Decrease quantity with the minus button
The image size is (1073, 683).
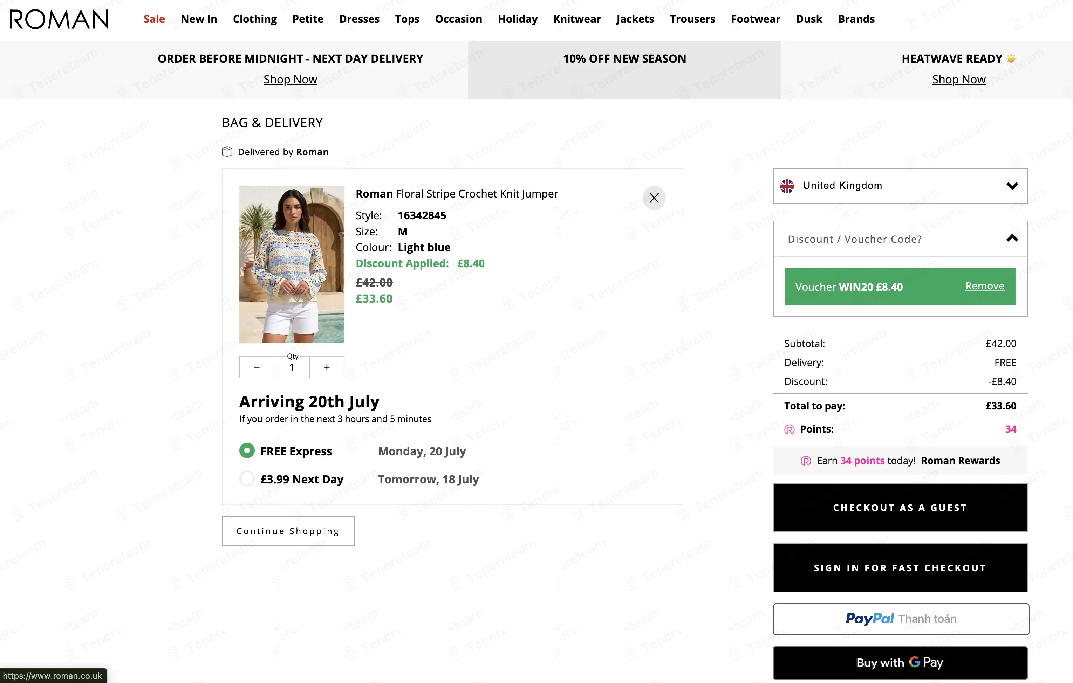pos(257,367)
